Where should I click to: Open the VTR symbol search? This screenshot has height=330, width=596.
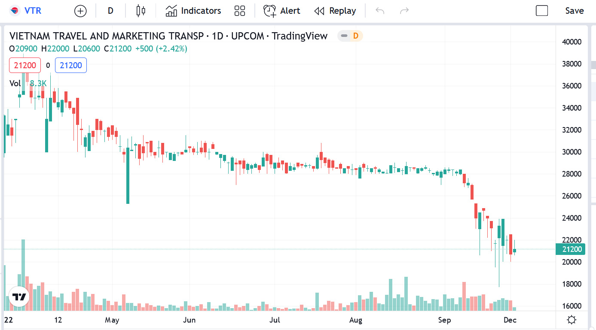tap(26, 11)
